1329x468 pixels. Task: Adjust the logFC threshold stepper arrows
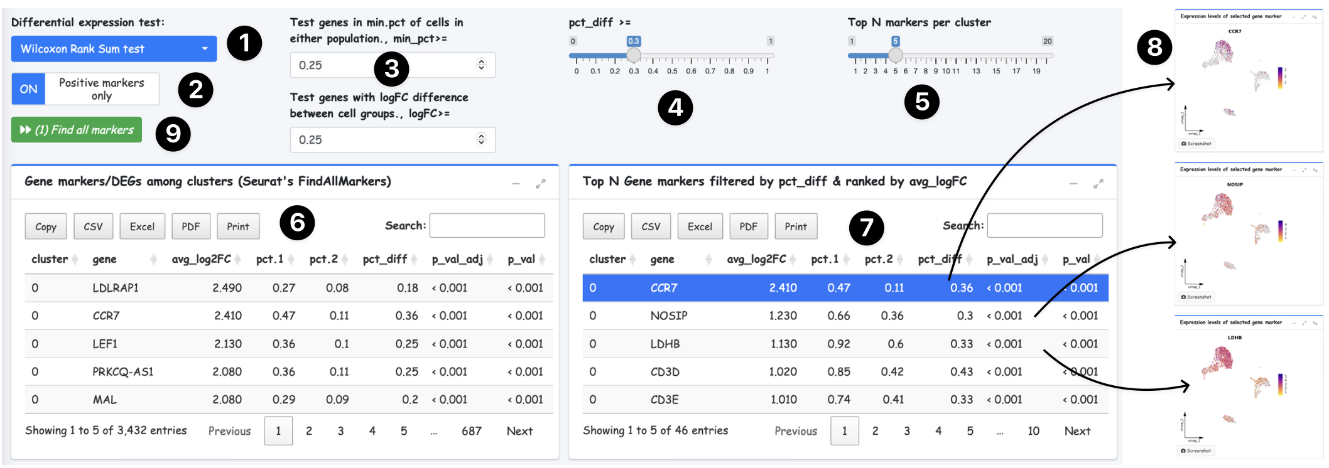[x=481, y=139]
